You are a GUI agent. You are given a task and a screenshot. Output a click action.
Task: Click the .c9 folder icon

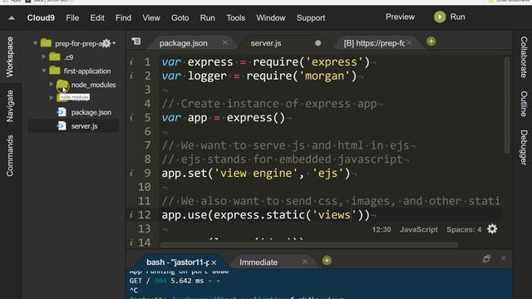(x=55, y=56)
